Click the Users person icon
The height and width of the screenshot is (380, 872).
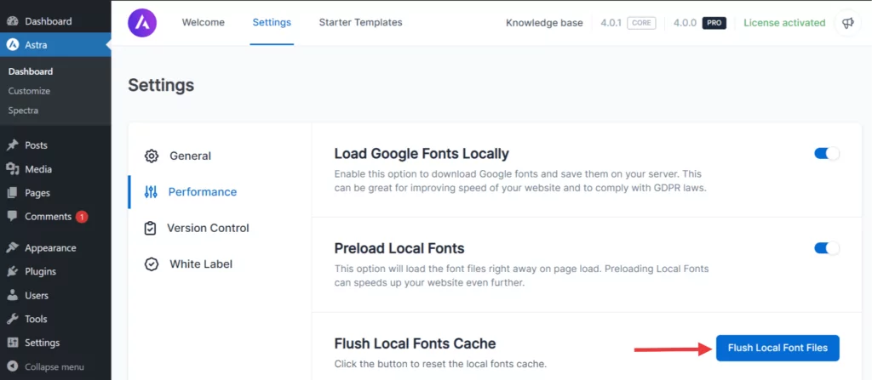[x=12, y=296]
